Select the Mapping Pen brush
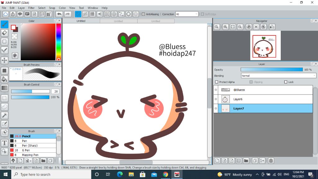318x179 pixels. [33, 155]
